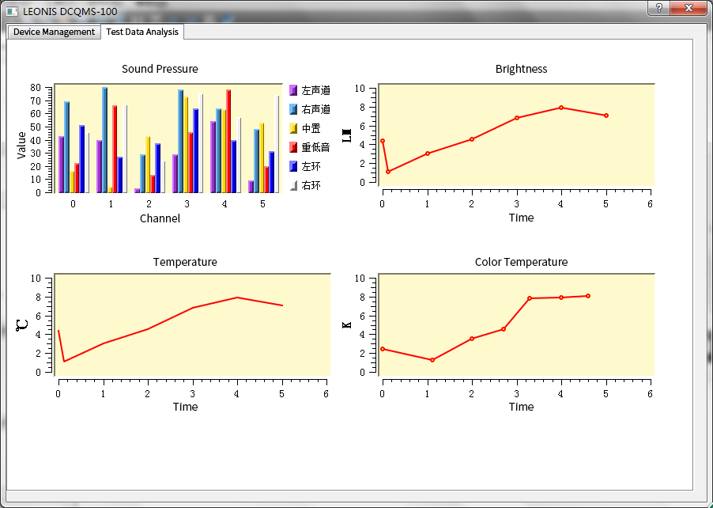
Task: Click the red 重低音 legend swatch
Action: [292, 147]
